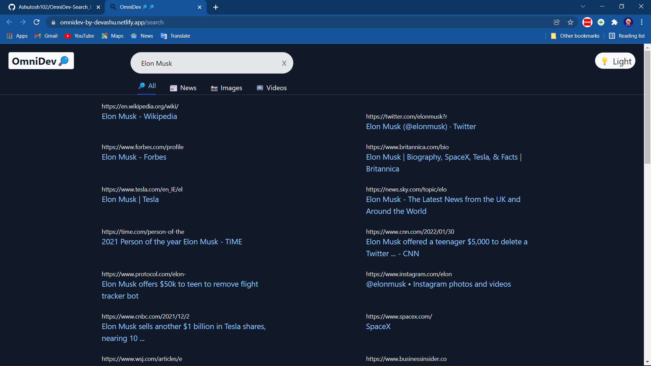
Task: Switch to the GitHub Ashutosh102 tab
Action: (x=51, y=7)
